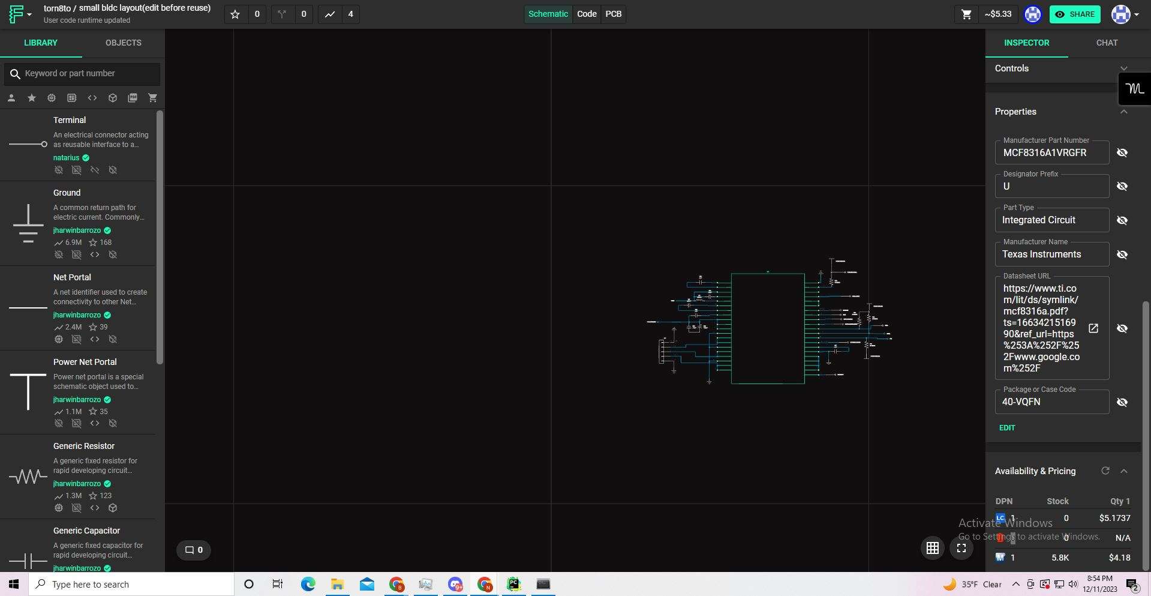Open the comments counter bubble

194,550
